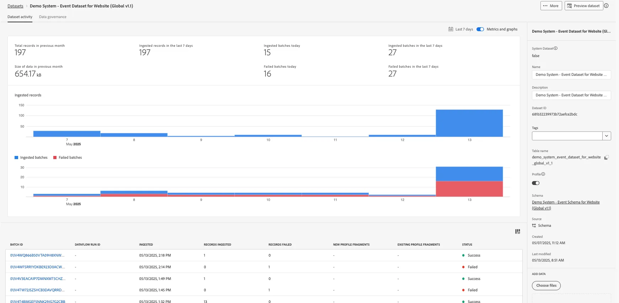619x303 pixels.
Task: Enable the Profile toggle
Action: coord(535,183)
